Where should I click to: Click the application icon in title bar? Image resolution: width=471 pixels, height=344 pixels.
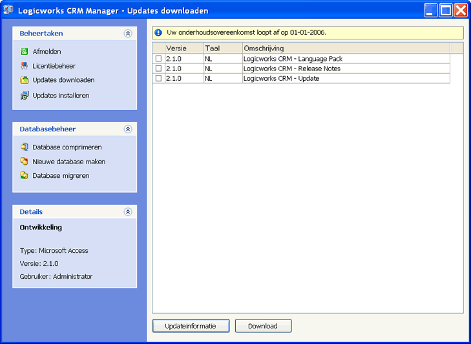(x=8, y=10)
